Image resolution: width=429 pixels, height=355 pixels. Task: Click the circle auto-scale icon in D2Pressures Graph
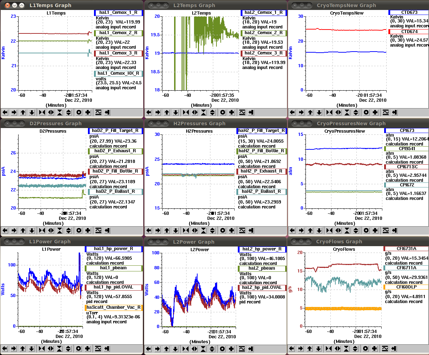(x=79, y=230)
